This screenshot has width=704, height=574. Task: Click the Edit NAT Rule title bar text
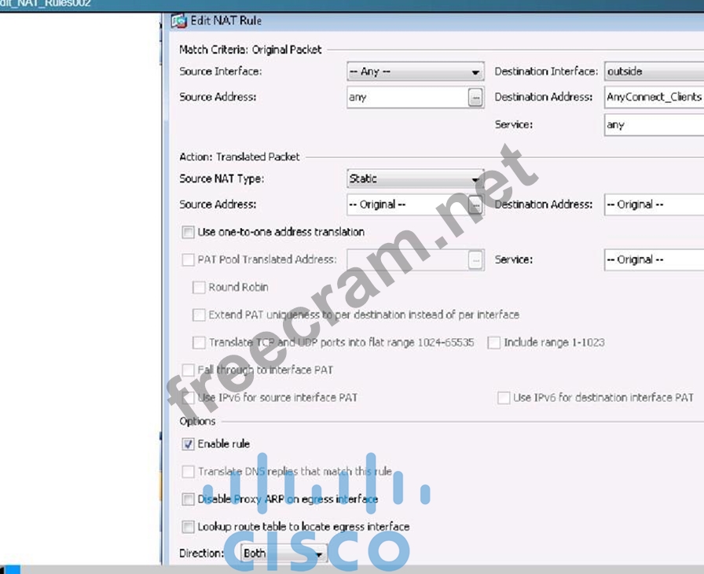[226, 20]
